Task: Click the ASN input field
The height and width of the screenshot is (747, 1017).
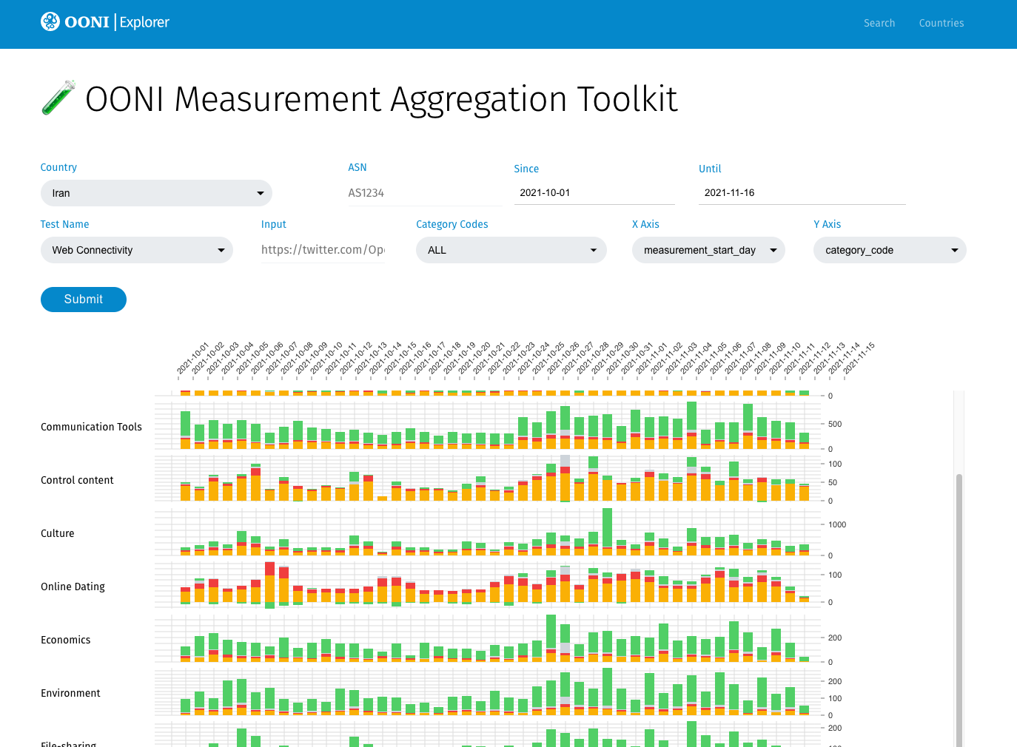Action: (x=425, y=193)
